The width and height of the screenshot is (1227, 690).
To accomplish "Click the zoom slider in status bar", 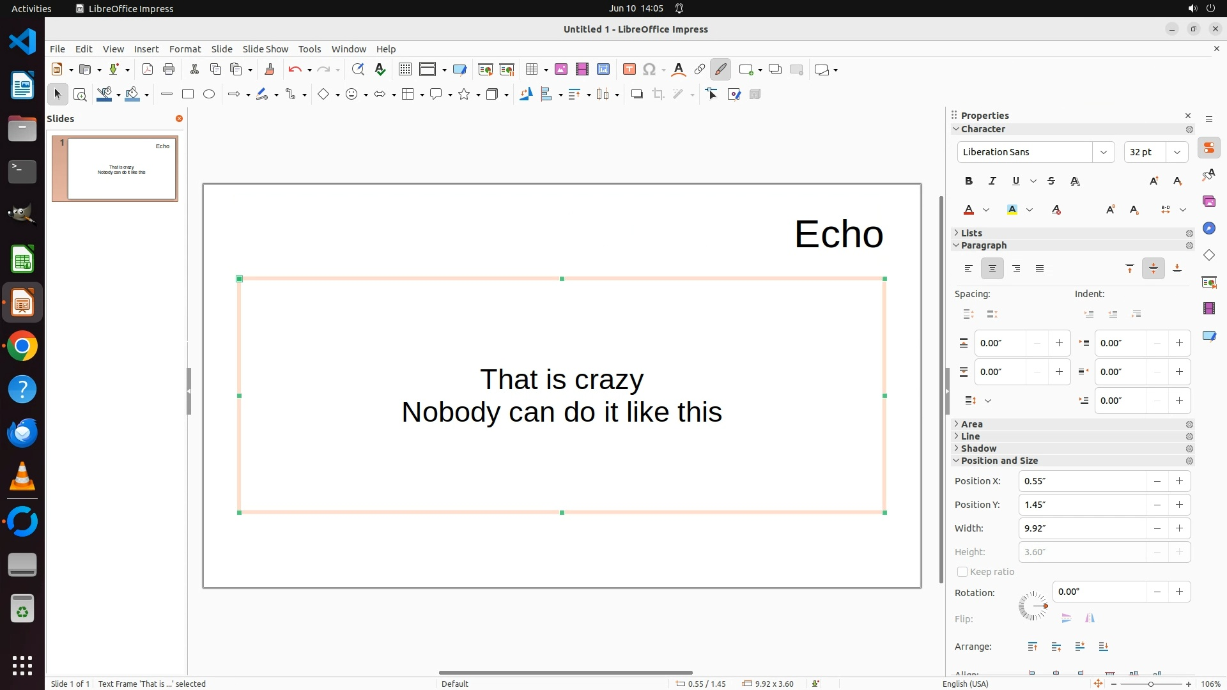I will [x=1151, y=684].
